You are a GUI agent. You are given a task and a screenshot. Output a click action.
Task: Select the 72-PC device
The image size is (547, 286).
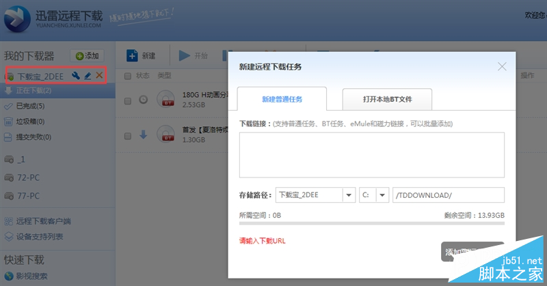[28, 177]
